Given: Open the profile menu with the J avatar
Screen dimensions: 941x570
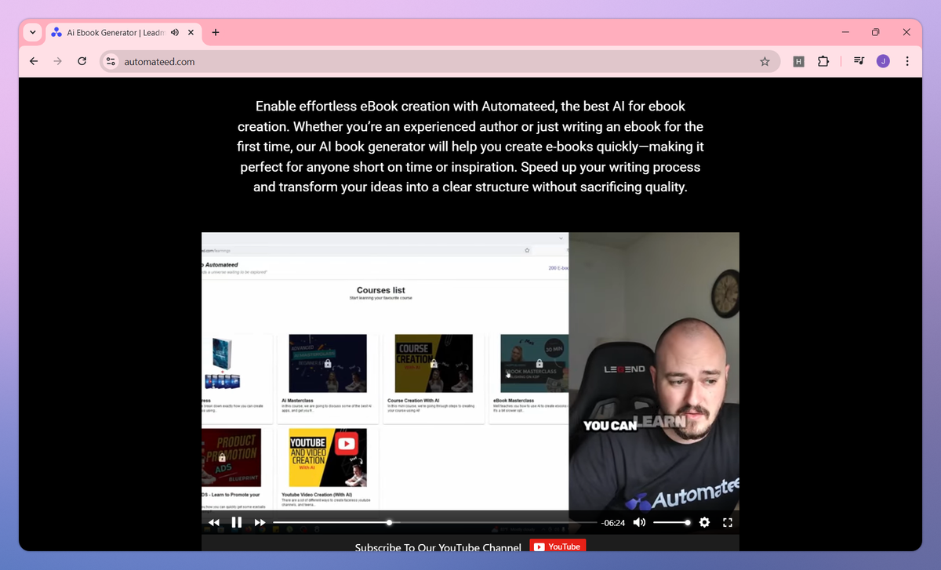Looking at the screenshot, I should pyautogui.click(x=884, y=60).
